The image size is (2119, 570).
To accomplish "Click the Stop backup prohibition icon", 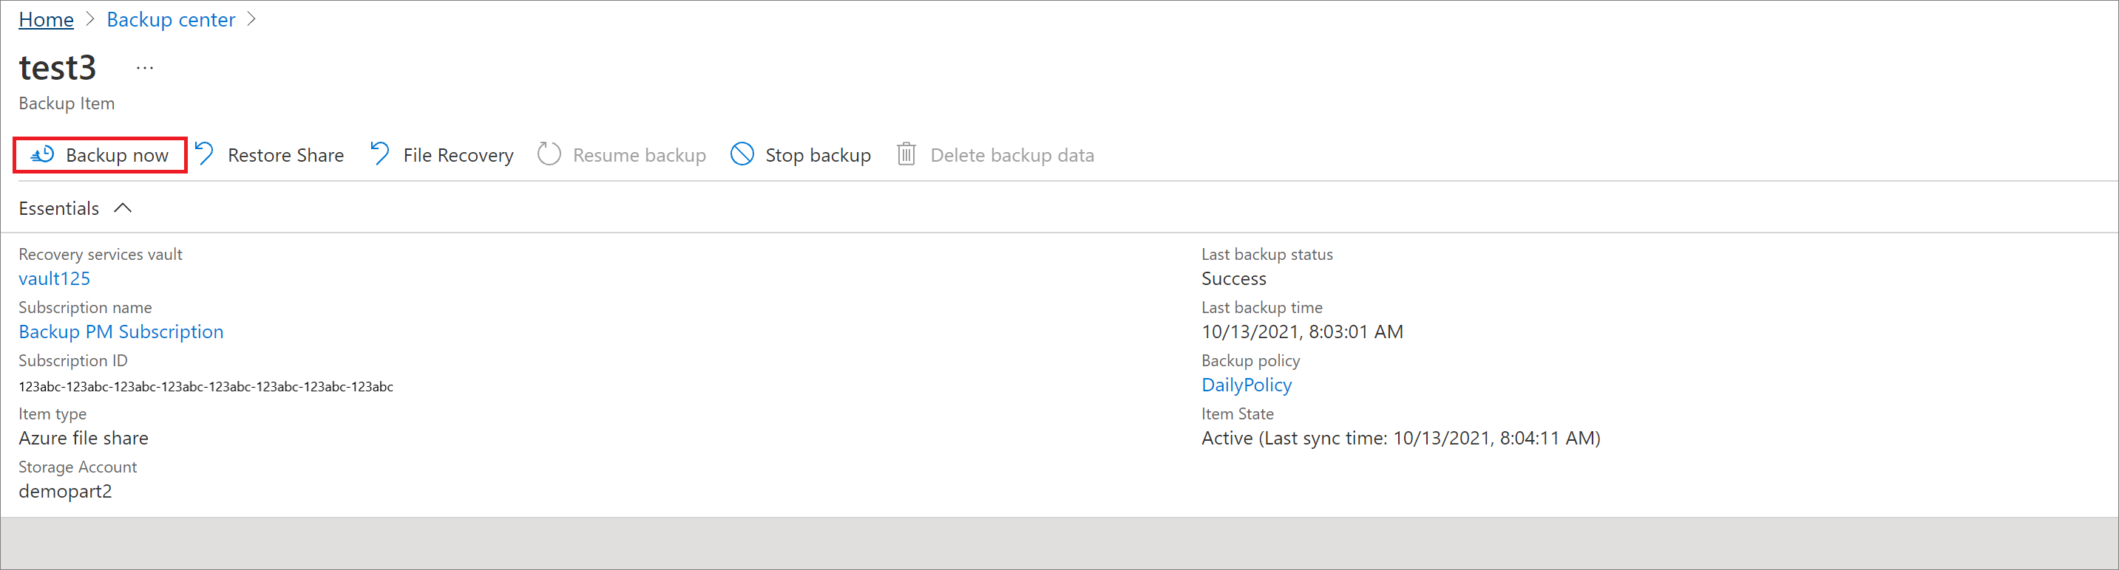I will pos(742,154).
